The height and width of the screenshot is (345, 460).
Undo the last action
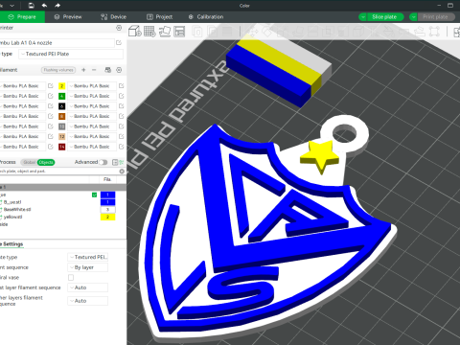coord(44,6)
